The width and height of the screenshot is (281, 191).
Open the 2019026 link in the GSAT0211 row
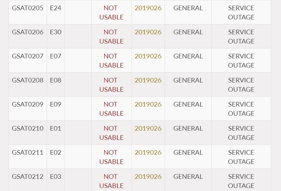pyautogui.click(x=148, y=153)
